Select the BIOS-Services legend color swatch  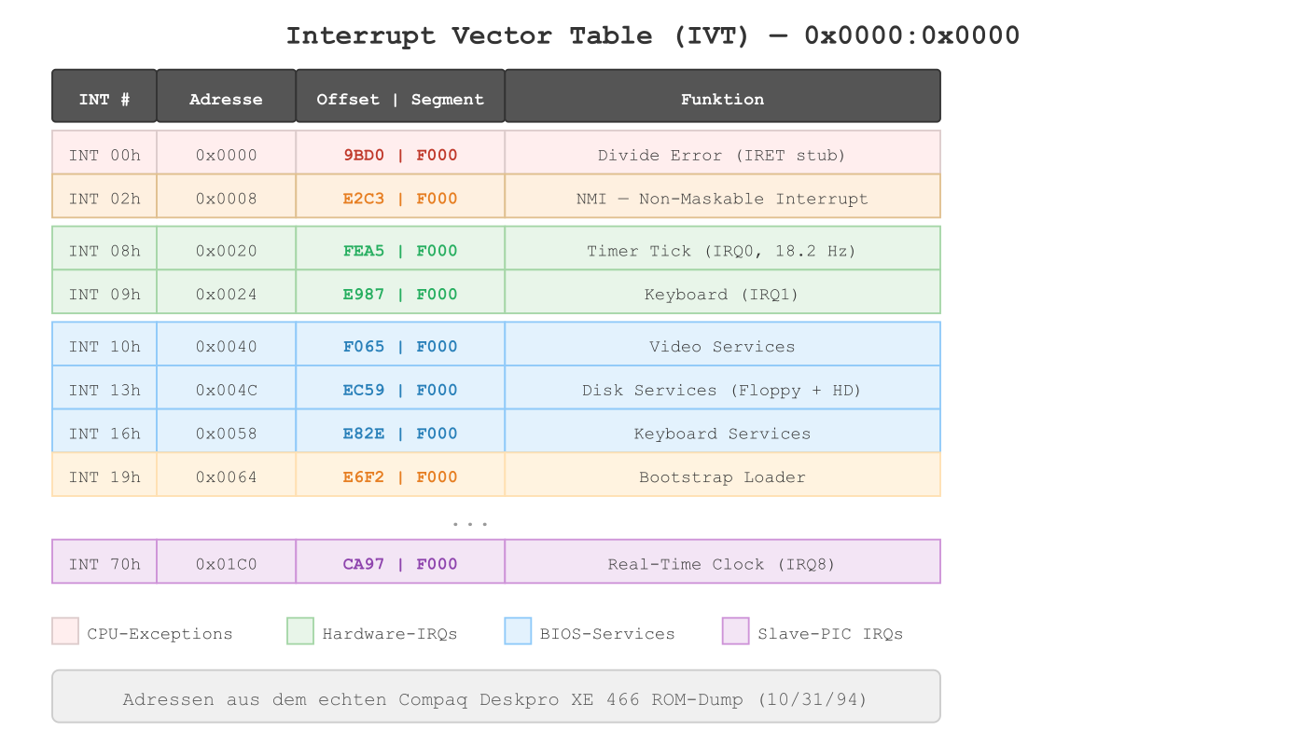(x=518, y=631)
